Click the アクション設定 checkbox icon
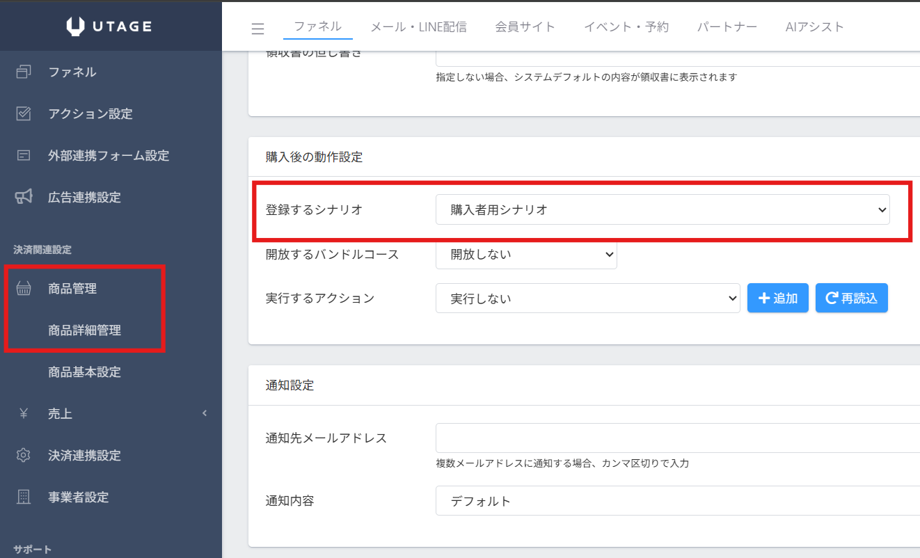The image size is (920, 558). pyautogui.click(x=24, y=113)
